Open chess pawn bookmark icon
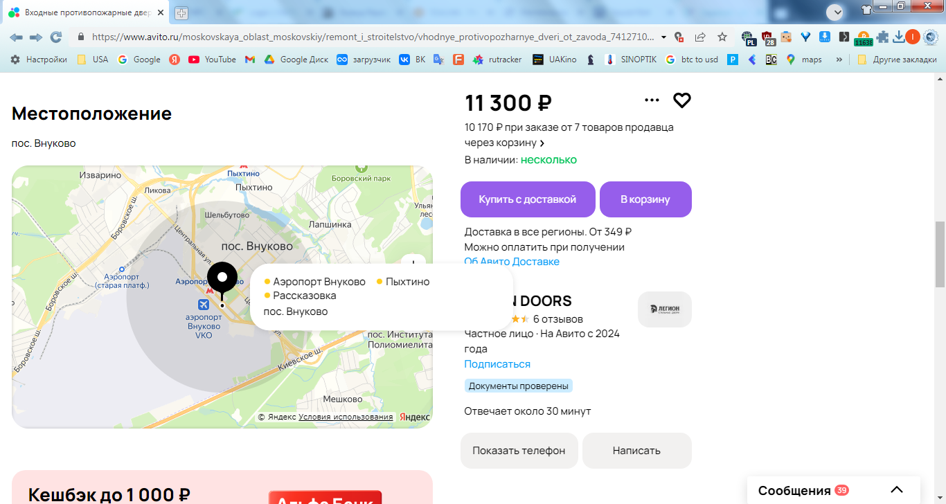Viewport: 946px width, 504px height. [590, 60]
